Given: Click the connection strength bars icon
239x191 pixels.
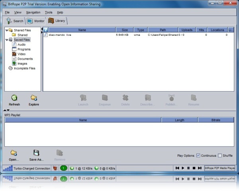Looking at the screenshot, I should coord(8,168).
